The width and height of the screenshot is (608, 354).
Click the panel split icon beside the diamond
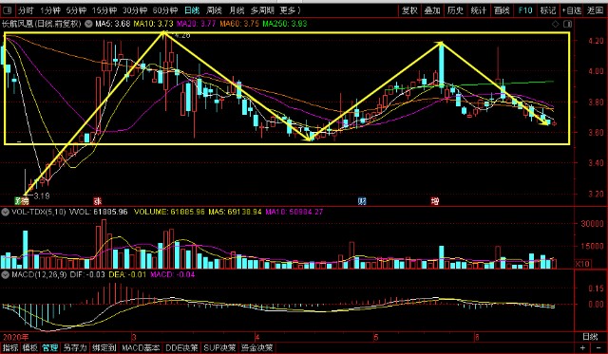click(567, 24)
